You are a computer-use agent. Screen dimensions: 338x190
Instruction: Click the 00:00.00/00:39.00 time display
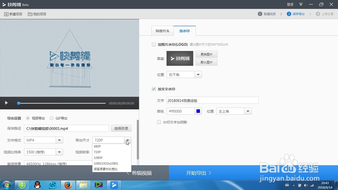click(122, 103)
